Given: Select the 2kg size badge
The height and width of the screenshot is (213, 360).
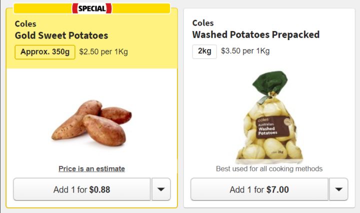Looking at the screenshot, I should click(204, 52).
